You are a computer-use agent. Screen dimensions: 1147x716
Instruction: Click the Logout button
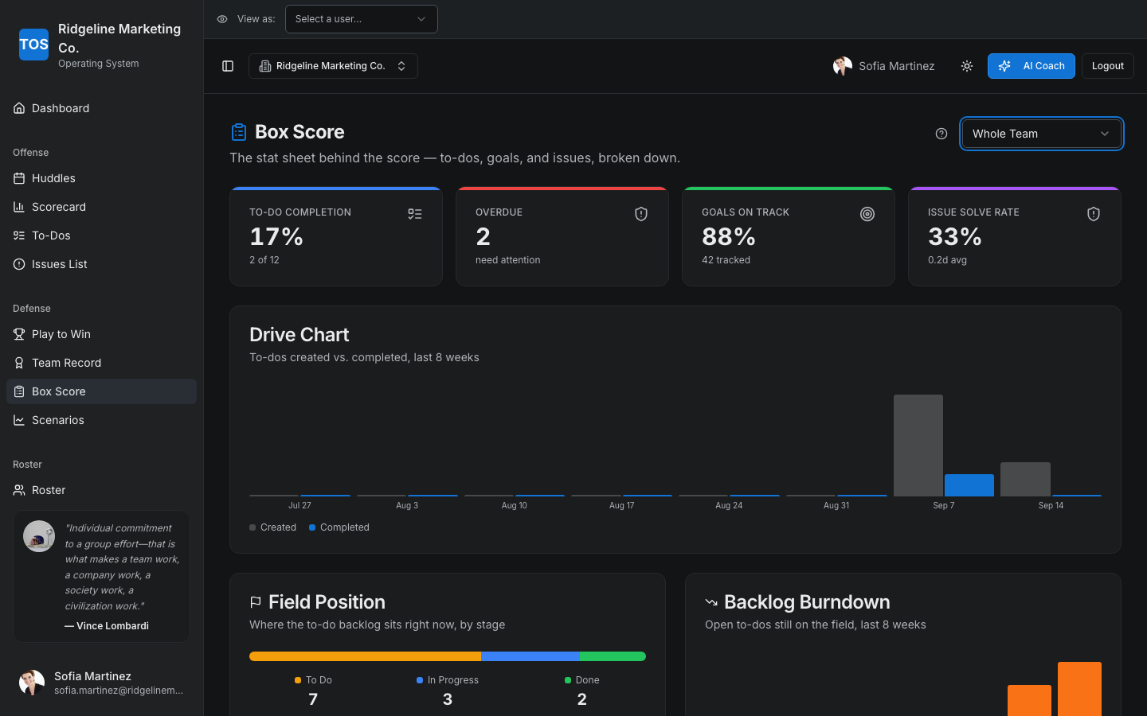pos(1108,66)
